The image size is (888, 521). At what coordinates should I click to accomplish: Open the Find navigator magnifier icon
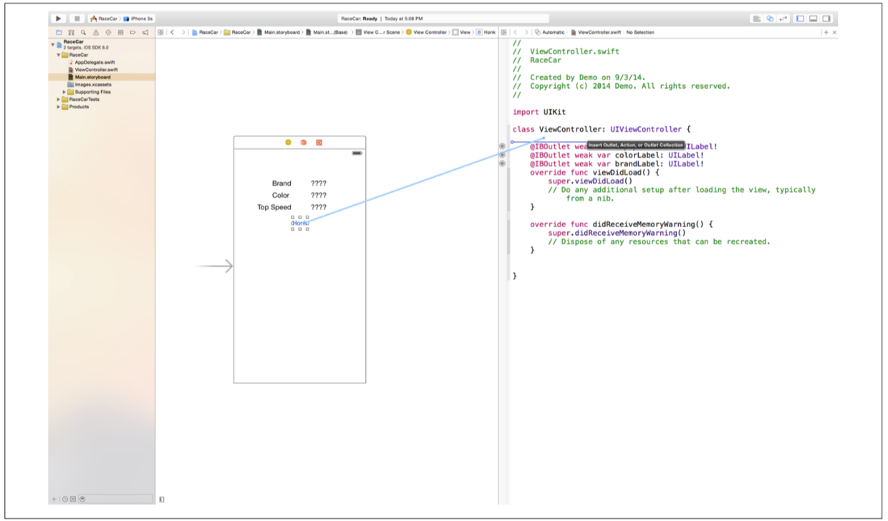(84, 32)
